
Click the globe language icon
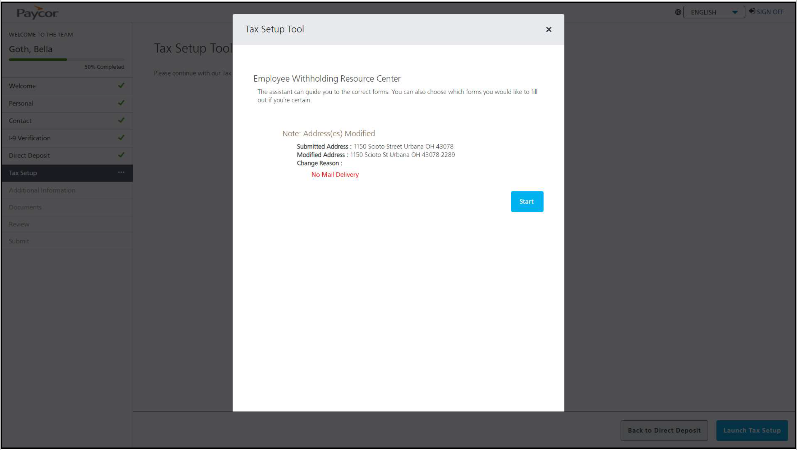pyautogui.click(x=678, y=12)
